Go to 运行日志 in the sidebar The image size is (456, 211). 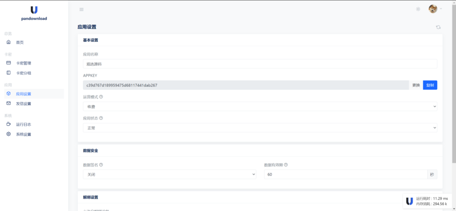[23, 124]
